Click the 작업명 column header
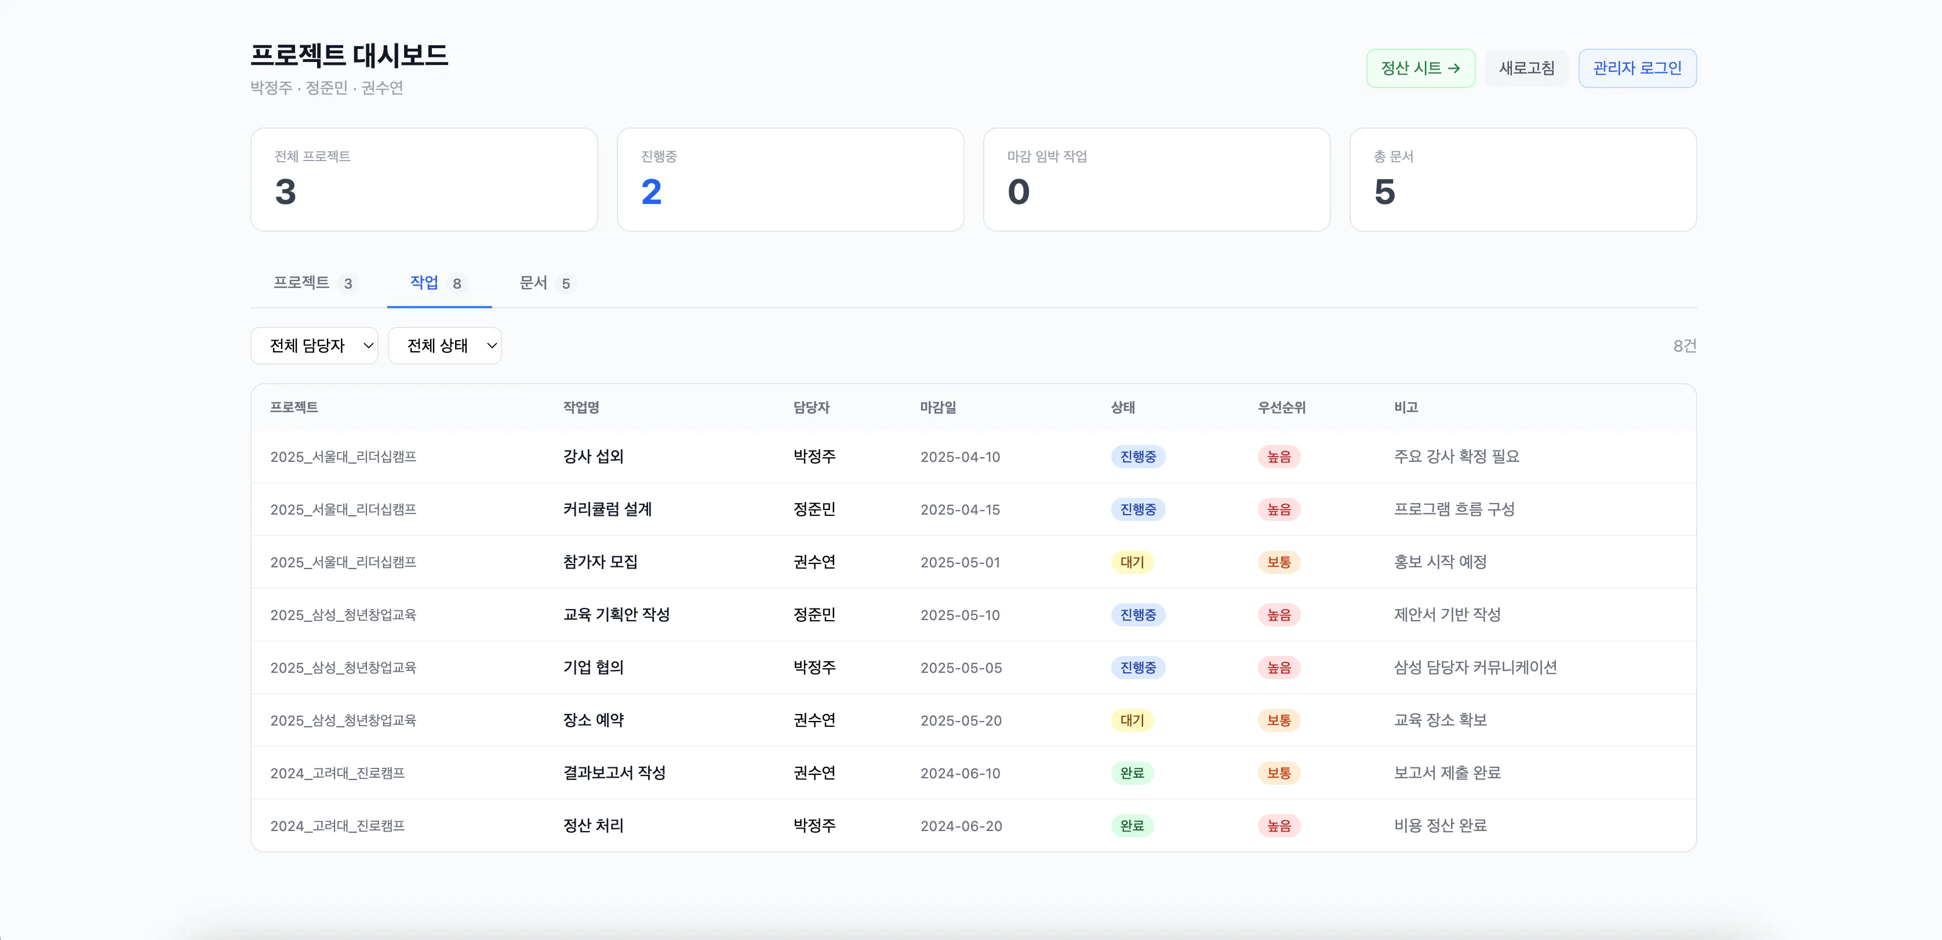The image size is (1942, 940). click(x=581, y=408)
